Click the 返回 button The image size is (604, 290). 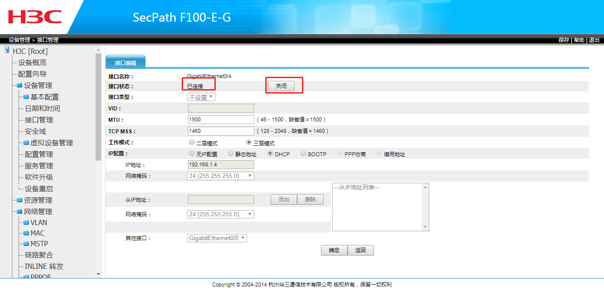coord(361,250)
